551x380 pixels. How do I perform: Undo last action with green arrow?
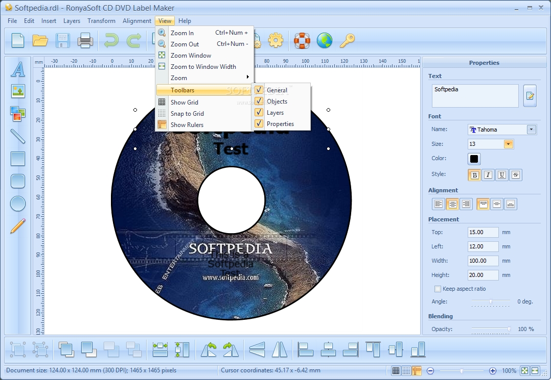click(x=111, y=40)
